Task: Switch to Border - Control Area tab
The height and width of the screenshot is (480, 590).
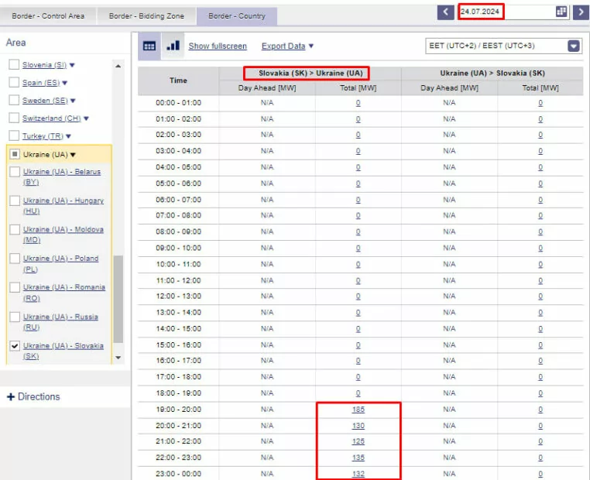Action: (x=48, y=15)
